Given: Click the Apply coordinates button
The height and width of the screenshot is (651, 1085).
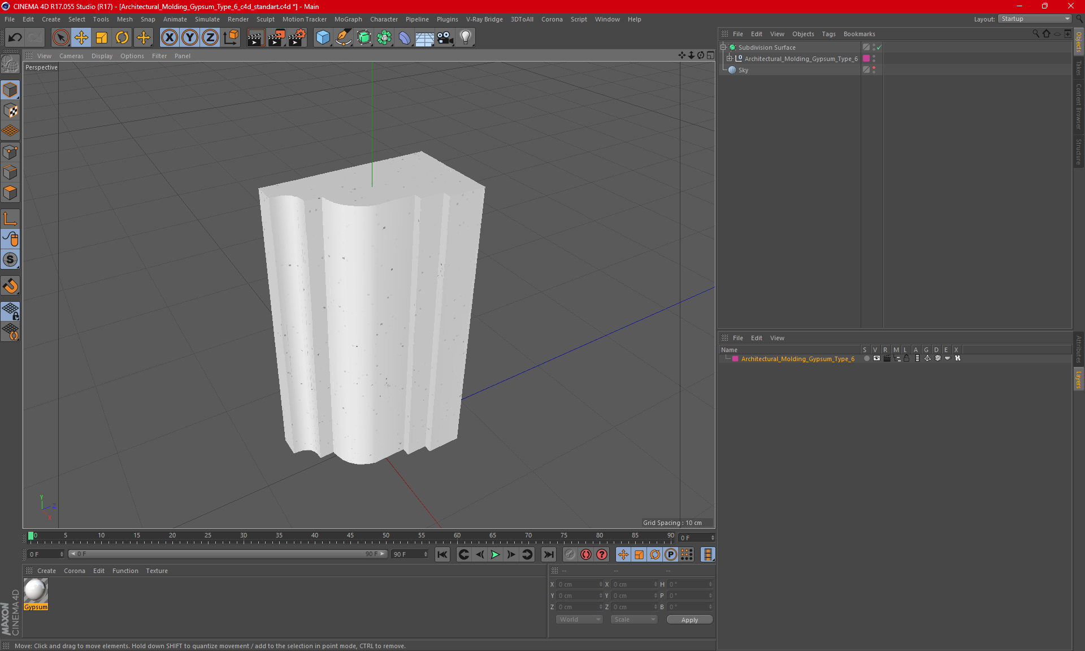Looking at the screenshot, I should [689, 620].
